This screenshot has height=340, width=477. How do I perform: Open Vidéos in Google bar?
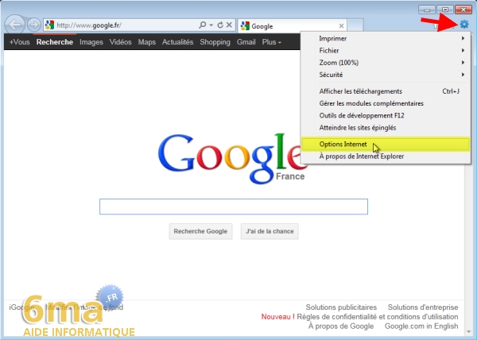click(x=121, y=42)
